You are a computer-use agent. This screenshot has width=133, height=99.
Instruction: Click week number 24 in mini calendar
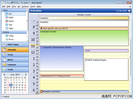(5, 85)
